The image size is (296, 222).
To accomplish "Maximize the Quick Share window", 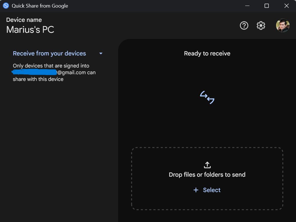I will pyautogui.click(x=267, y=6).
